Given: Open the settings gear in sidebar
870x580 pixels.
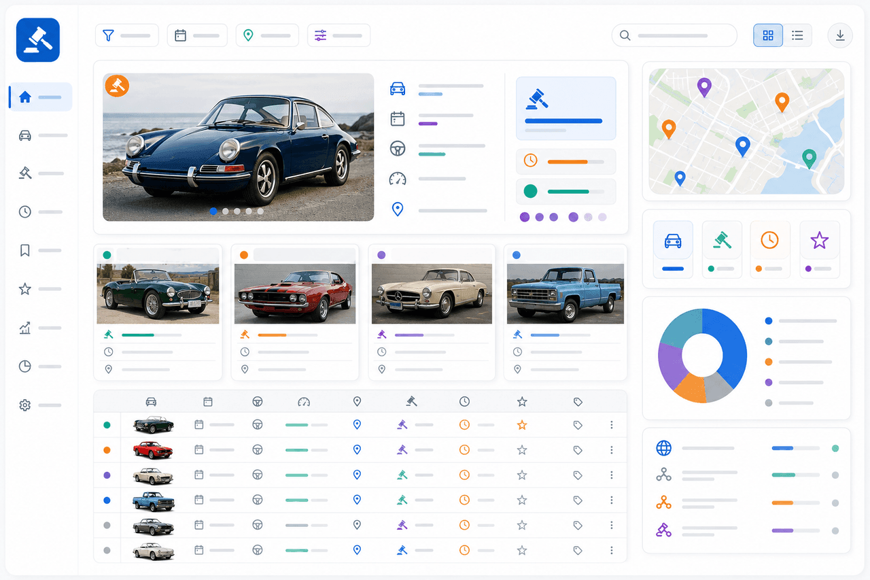Looking at the screenshot, I should [25, 405].
